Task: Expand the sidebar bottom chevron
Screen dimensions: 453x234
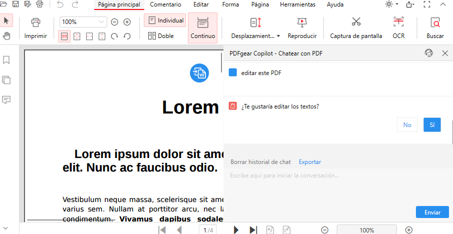Action: (x=5, y=228)
